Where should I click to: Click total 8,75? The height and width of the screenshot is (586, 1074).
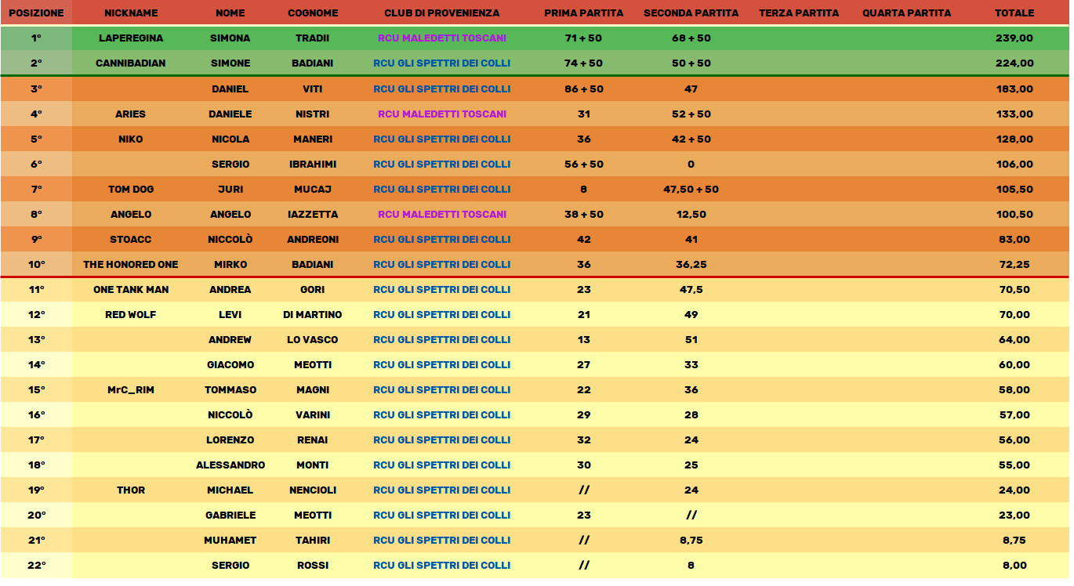click(x=1014, y=541)
